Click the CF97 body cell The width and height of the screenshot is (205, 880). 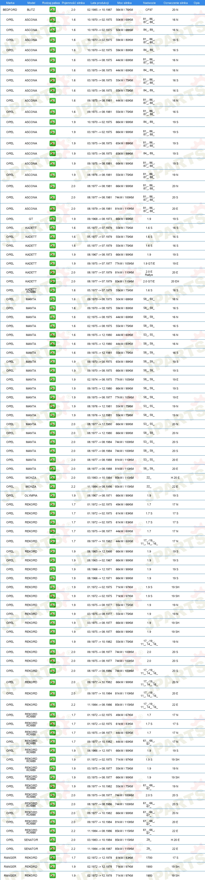(149, 10)
